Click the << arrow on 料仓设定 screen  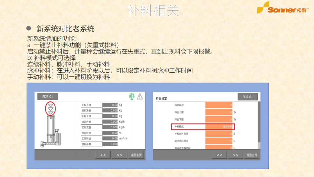point(220,155)
